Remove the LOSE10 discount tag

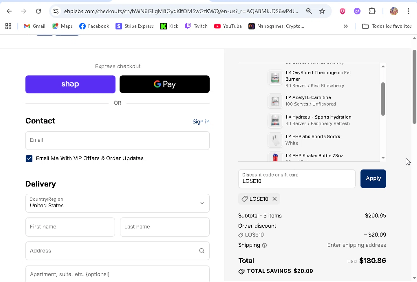tap(274, 199)
